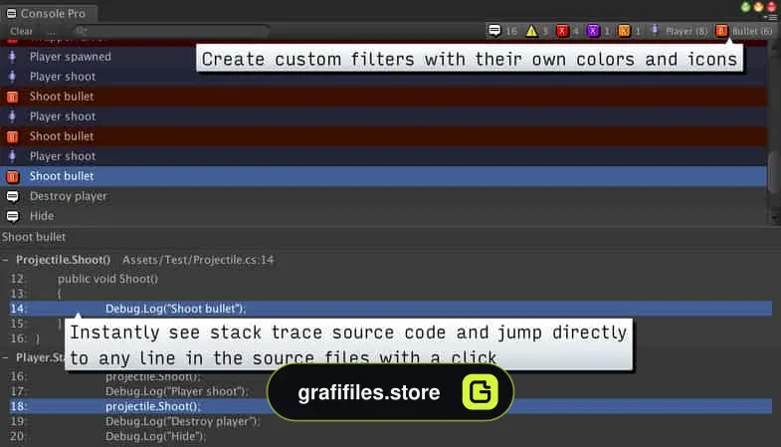
Task: Open the panel options menu icon at top right
Action: [772, 18]
